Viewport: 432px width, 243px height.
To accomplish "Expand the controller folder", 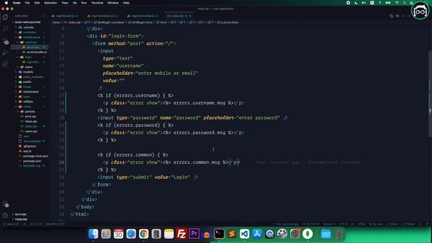I will 30,32.
